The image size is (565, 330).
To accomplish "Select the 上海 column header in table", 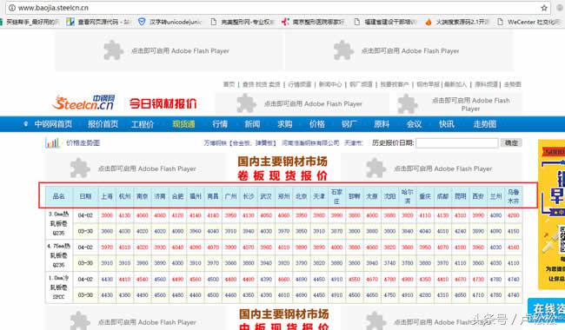I will pyautogui.click(x=107, y=196).
